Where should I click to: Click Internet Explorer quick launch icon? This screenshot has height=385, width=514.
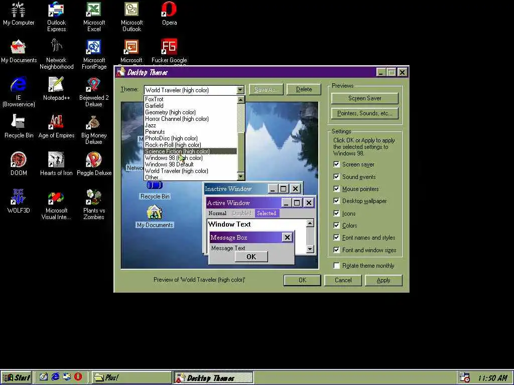pos(55,377)
